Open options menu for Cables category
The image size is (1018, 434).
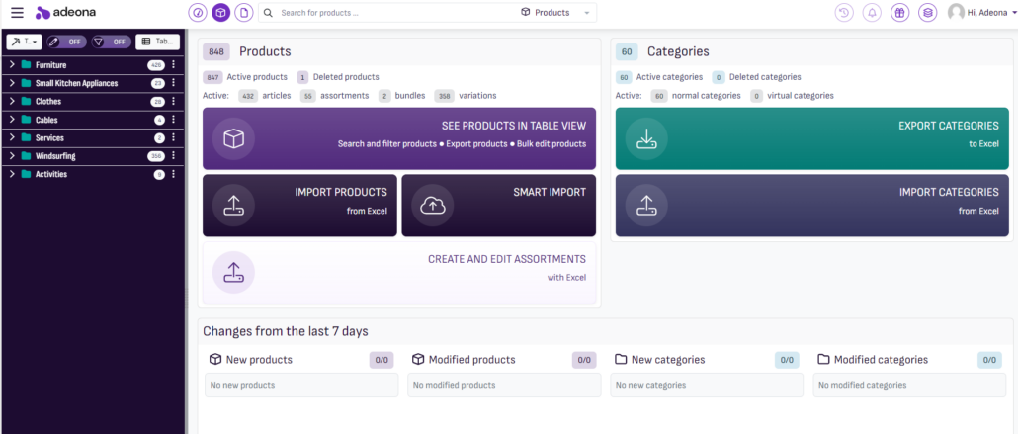point(173,120)
